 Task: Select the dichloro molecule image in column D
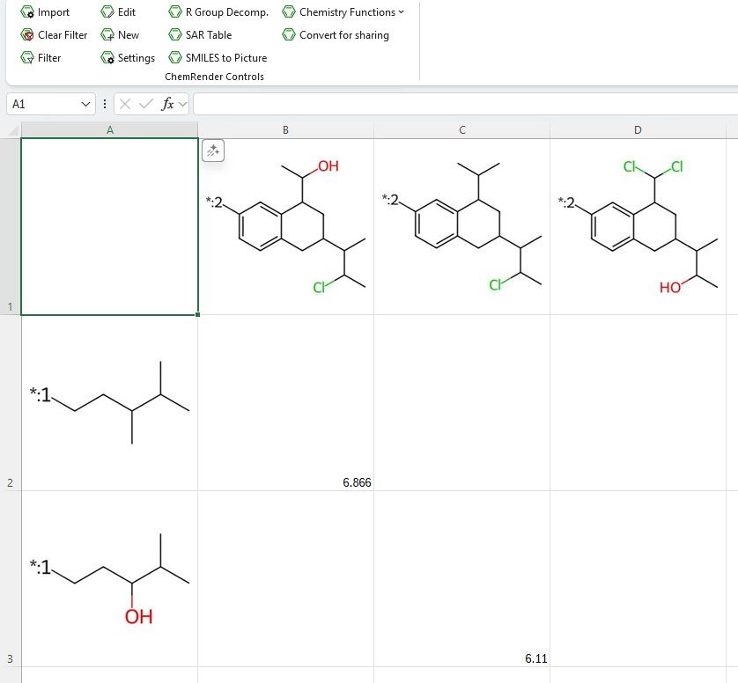641,224
